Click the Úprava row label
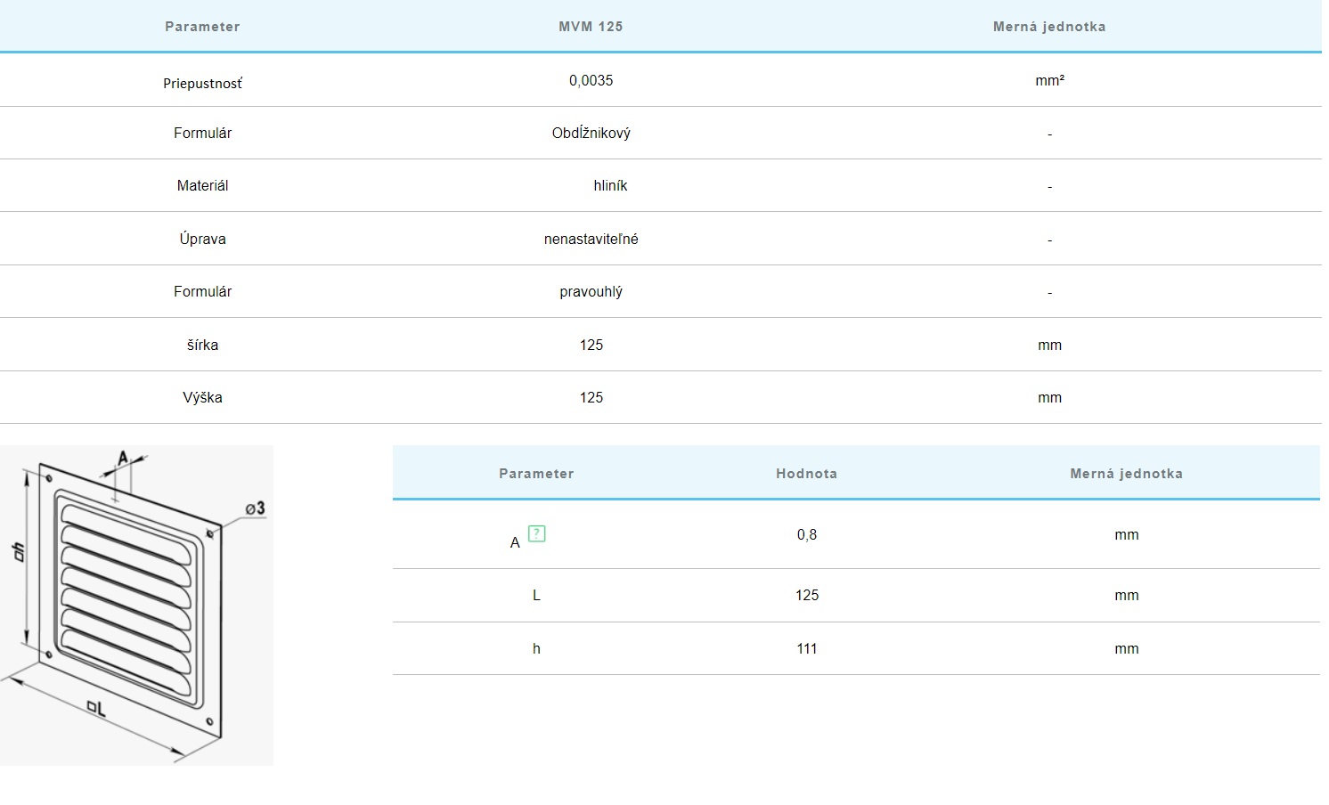 [202, 239]
